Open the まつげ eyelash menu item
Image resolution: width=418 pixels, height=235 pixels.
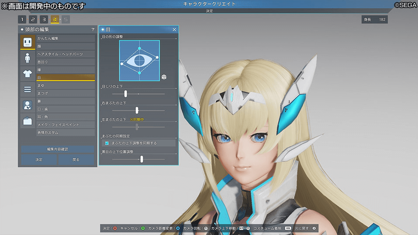[65, 93]
